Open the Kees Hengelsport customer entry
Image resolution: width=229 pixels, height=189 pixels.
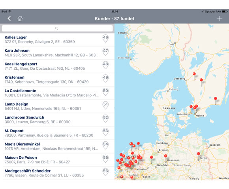[x=58, y=66]
